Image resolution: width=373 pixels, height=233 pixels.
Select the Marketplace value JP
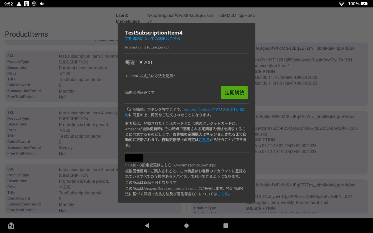point(150,21)
